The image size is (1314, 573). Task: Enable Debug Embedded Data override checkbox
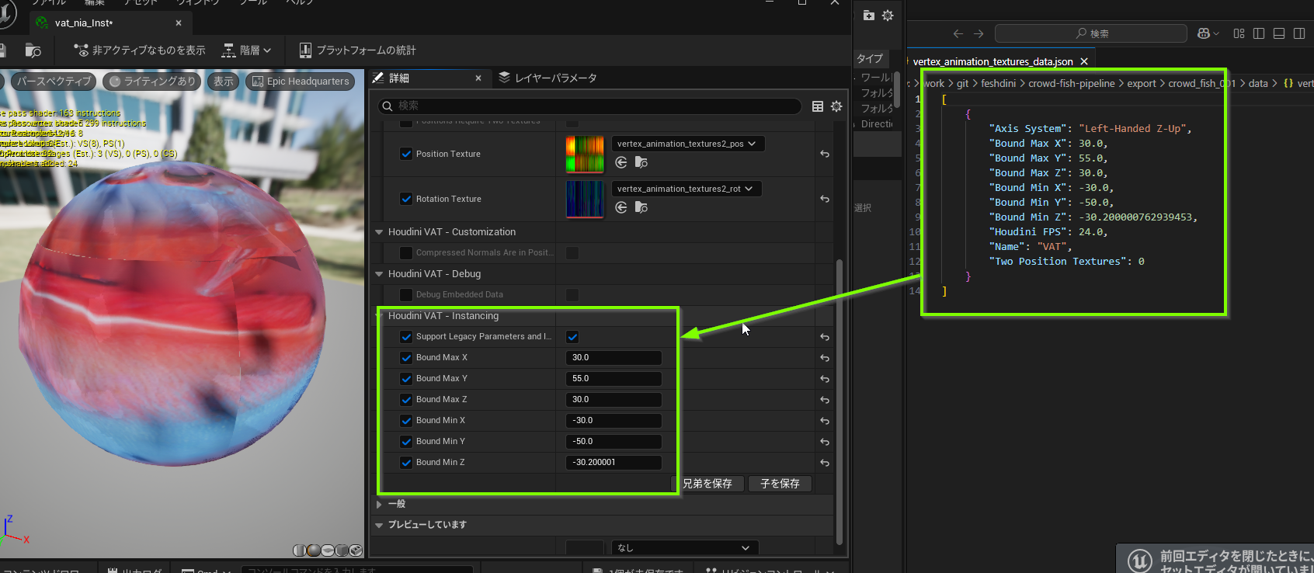406,295
